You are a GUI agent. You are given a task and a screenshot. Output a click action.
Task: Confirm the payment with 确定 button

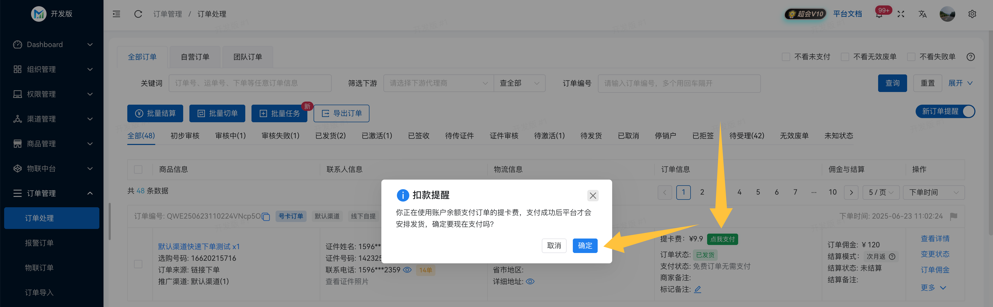point(585,245)
